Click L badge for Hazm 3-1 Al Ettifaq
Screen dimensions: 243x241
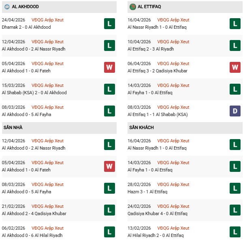235,188
